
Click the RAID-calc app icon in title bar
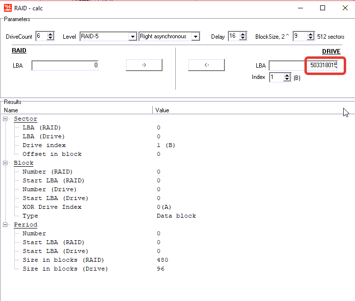point(6,8)
